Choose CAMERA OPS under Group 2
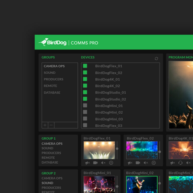 coord(52,178)
